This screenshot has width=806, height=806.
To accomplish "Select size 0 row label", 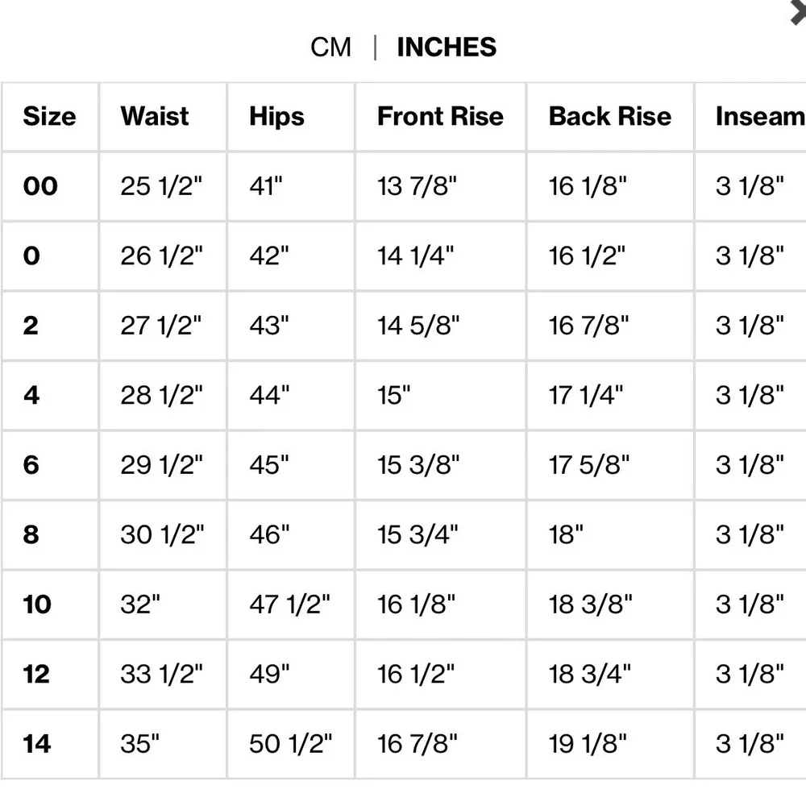I will (x=32, y=256).
